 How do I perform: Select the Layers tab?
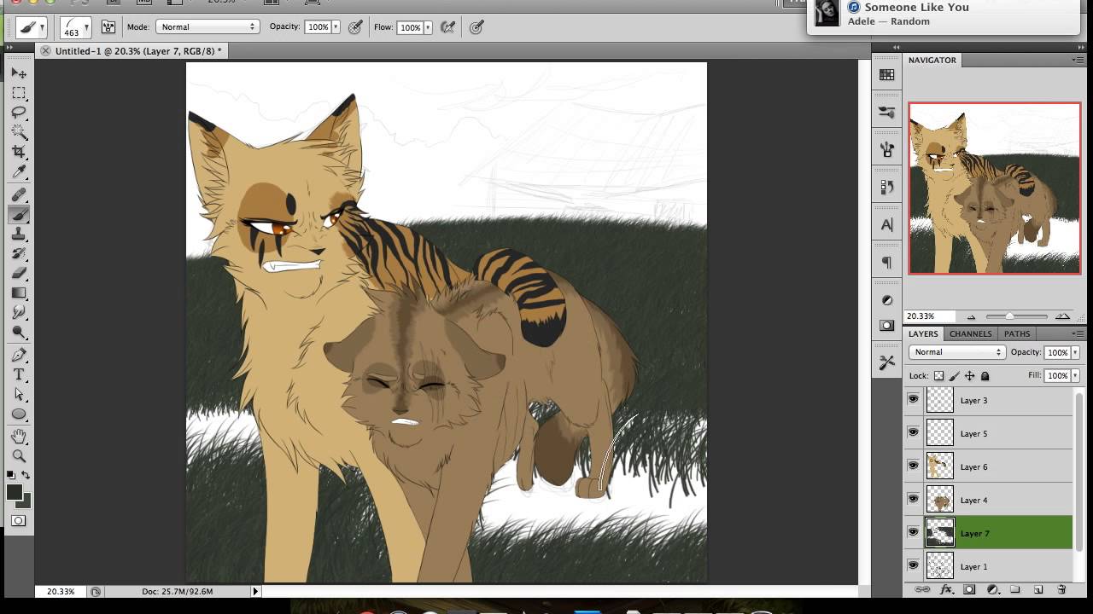point(923,333)
